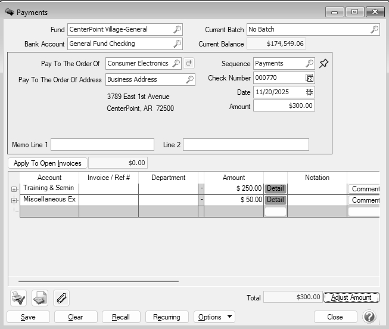Pin the sequence with the pushpin icon
The width and height of the screenshot is (389, 329).
323,63
